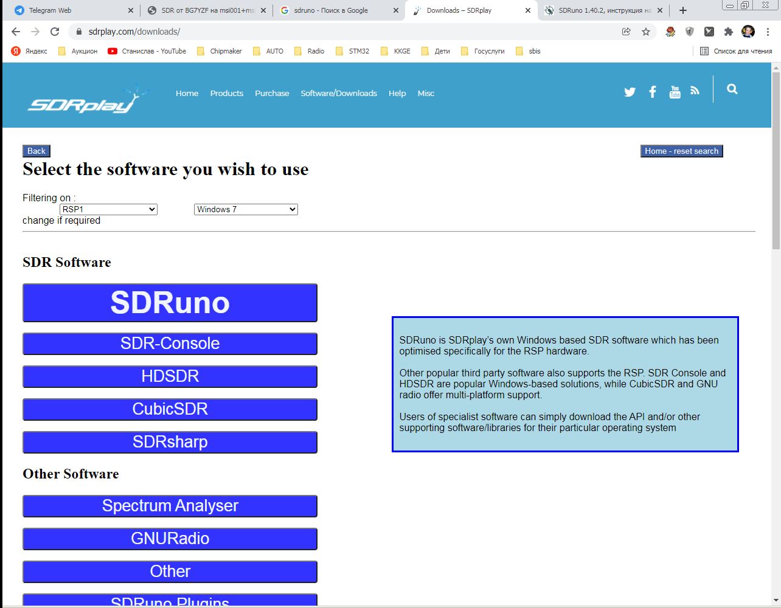Open the Аукцион bookmark folder
781x608 pixels.
pos(77,51)
